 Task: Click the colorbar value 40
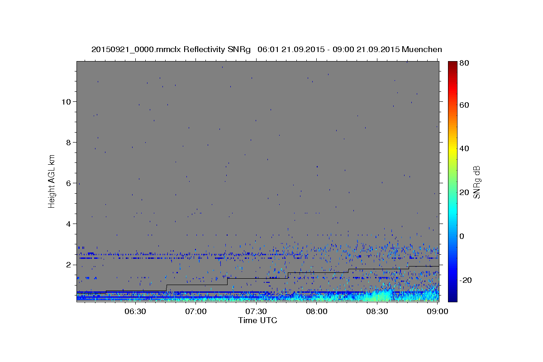pyautogui.click(x=464, y=148)
